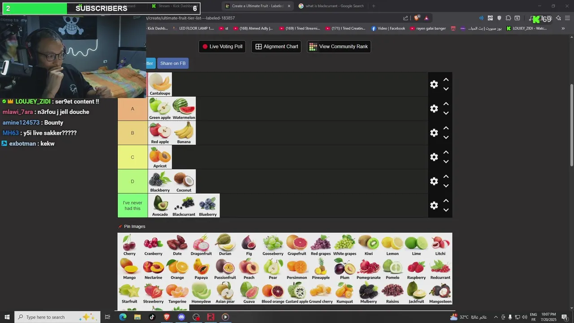Click the taskbar search box
574x323 pixels.
58,317
